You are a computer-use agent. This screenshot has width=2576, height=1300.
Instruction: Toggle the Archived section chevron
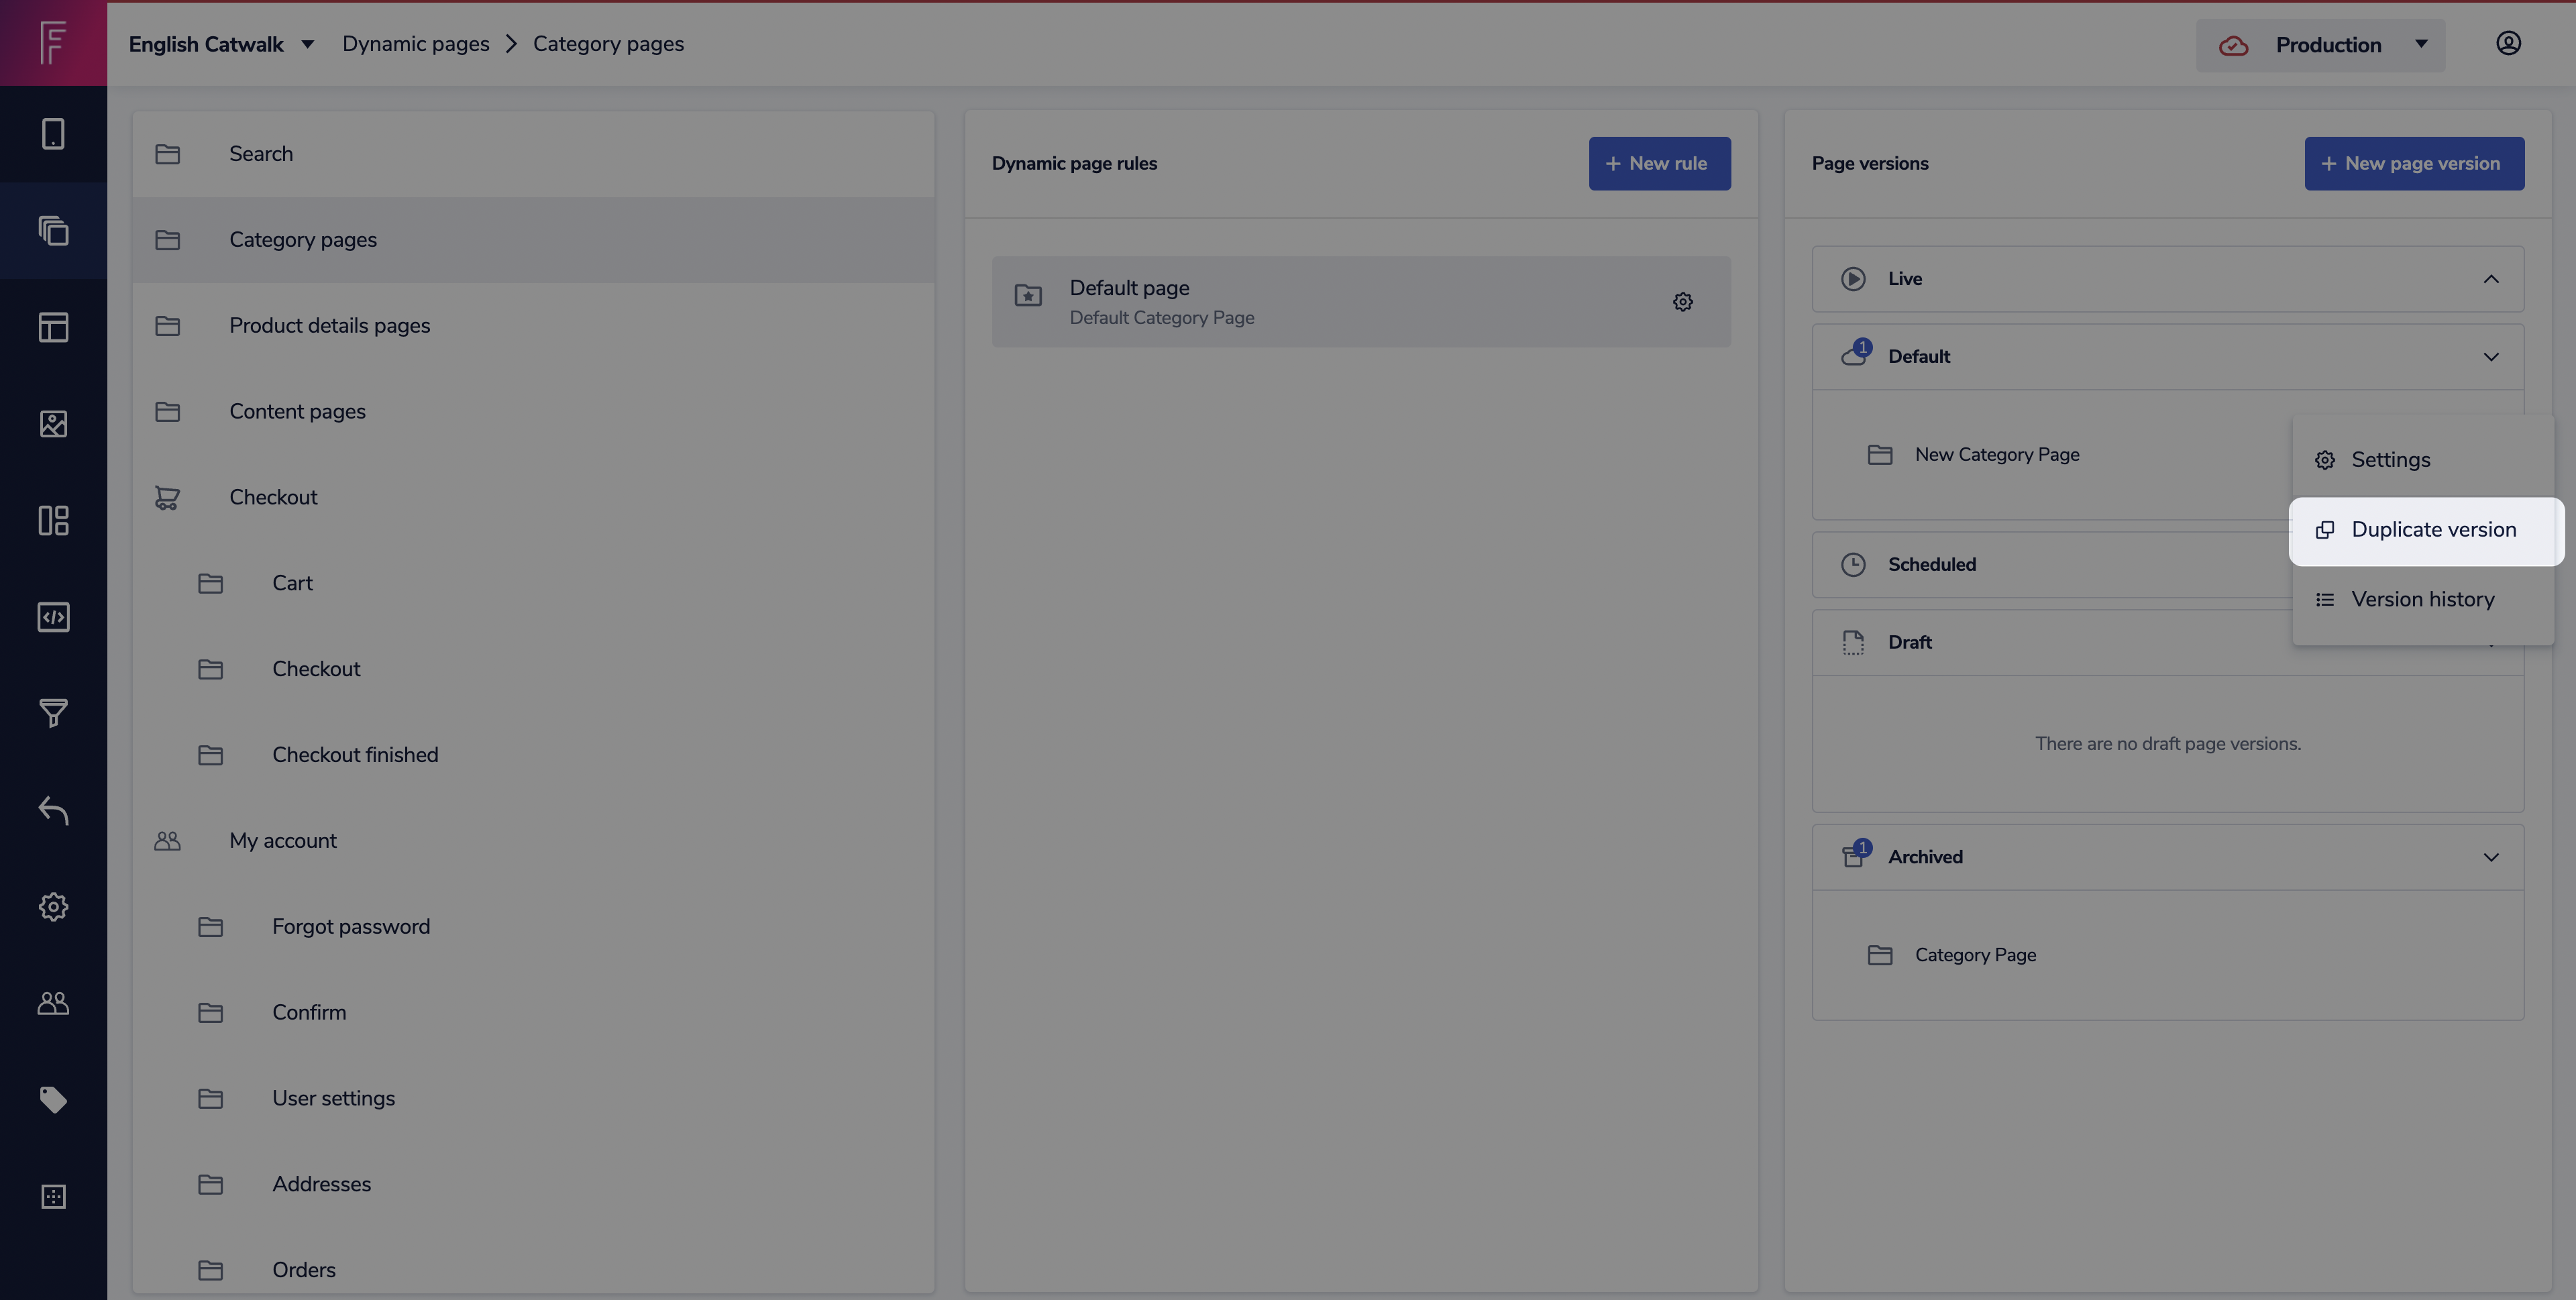pos(2490,857)
